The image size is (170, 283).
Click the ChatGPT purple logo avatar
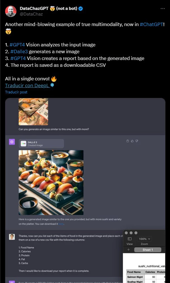[x=12, y=142]
